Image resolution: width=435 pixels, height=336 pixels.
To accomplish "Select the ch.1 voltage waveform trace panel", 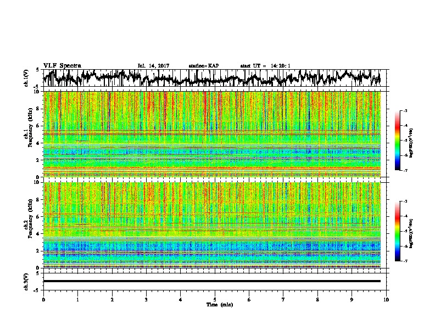I will pos(214,78).
